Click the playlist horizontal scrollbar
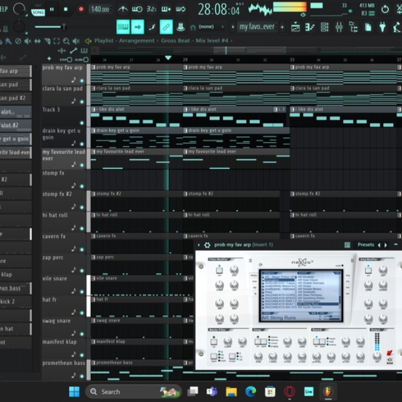The image size is (402, 402). tap(250, 50)
